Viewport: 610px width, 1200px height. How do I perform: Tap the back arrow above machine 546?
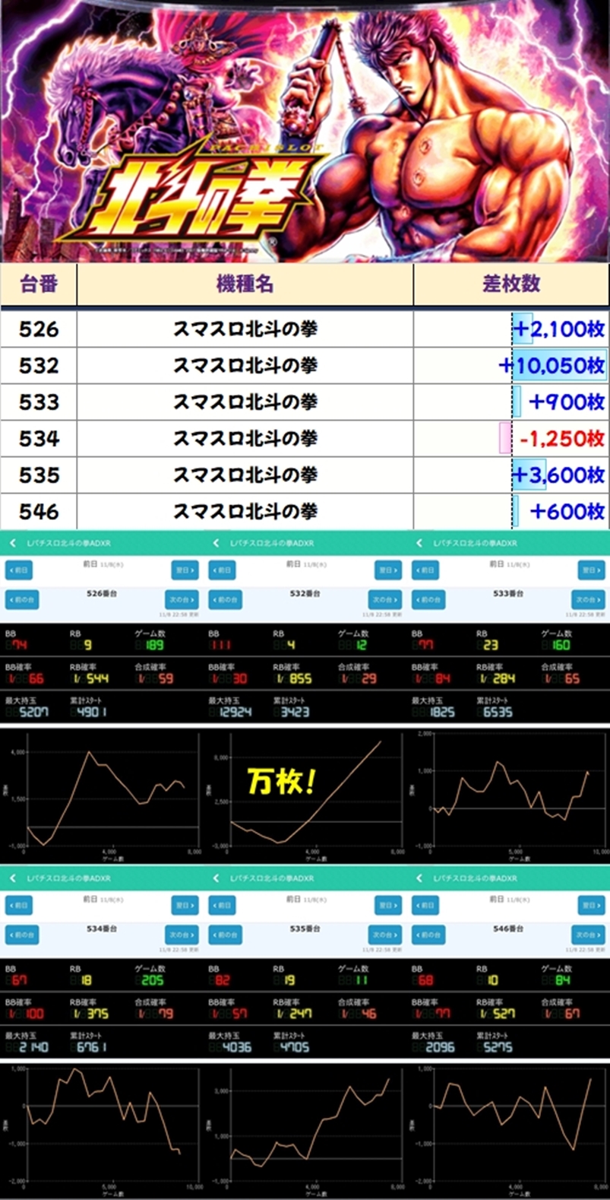[x=419, y=878]
